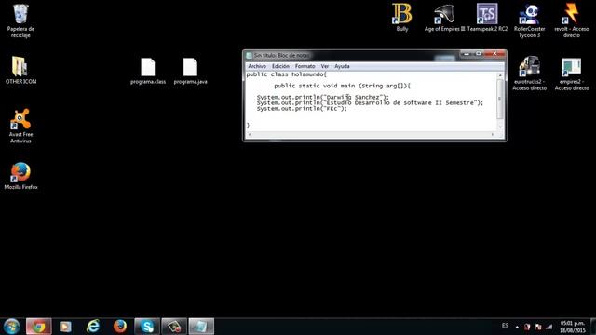
Task: Click the "Estudio Desarrollo de software" line
Action: pyautogui.click(x=370, y=103)
